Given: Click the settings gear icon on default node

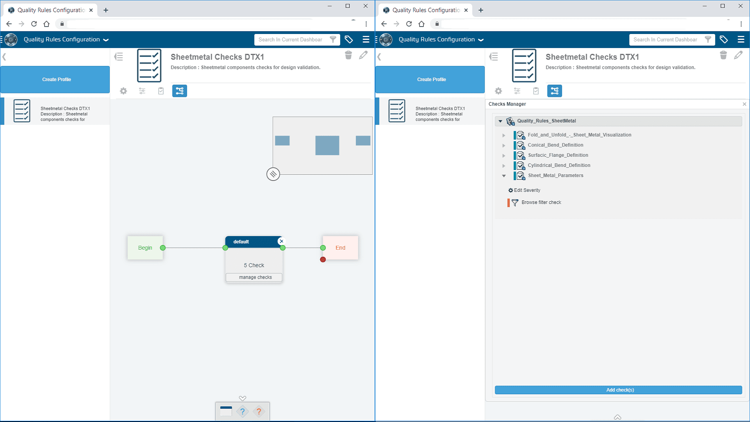Looking at the screenshot, I should click(123, 91).
